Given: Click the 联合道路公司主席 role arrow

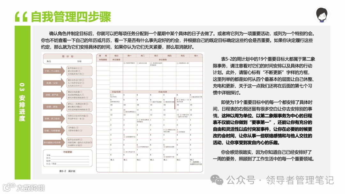Looking at the screenshot, I should (x=54, y=143).
